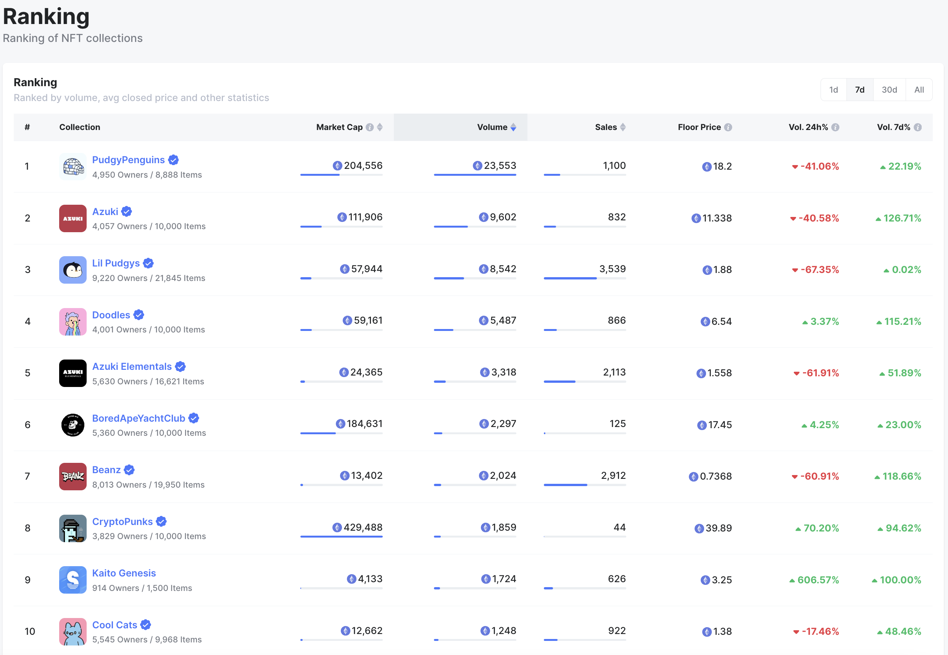Click the Collection column header

point(80,127)
